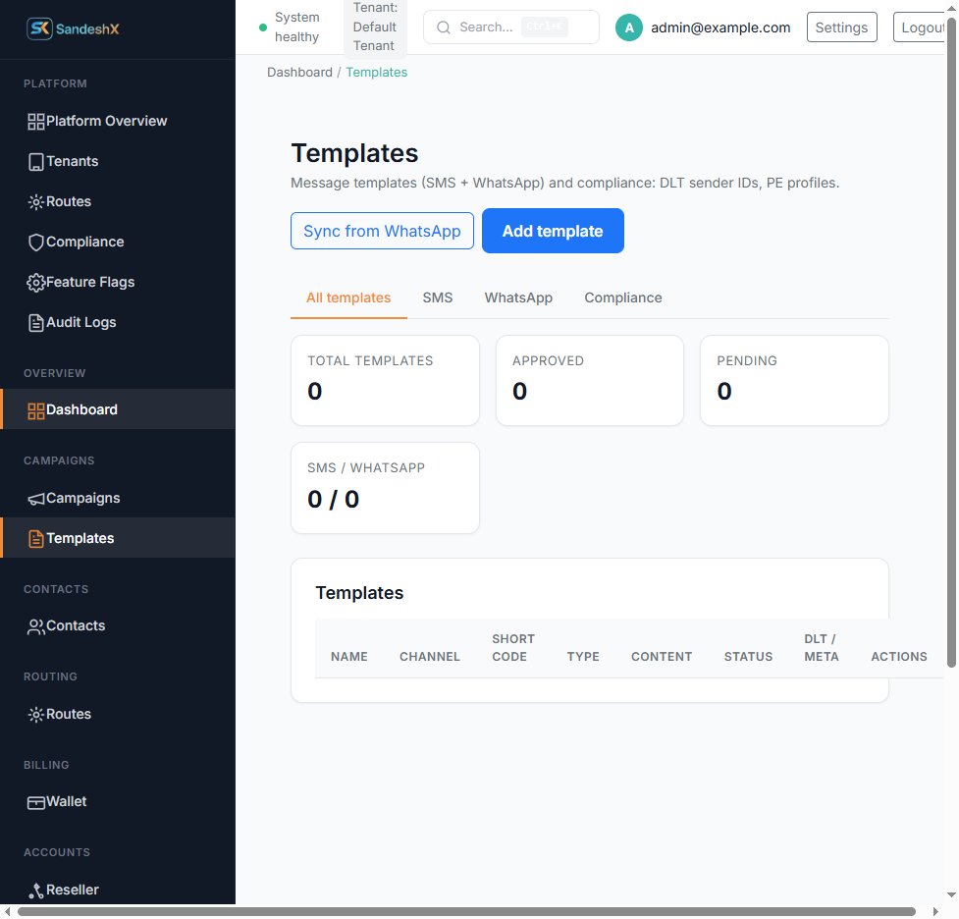
Task: Click the admin avatar circle
Action: coord(629,27)
